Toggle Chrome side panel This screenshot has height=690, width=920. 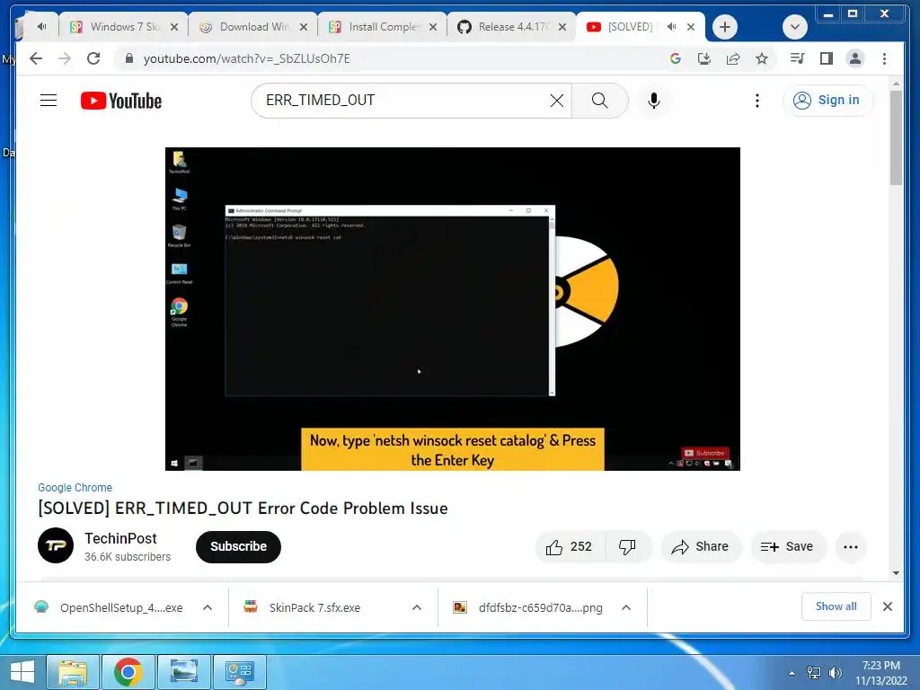pos(827,58)
